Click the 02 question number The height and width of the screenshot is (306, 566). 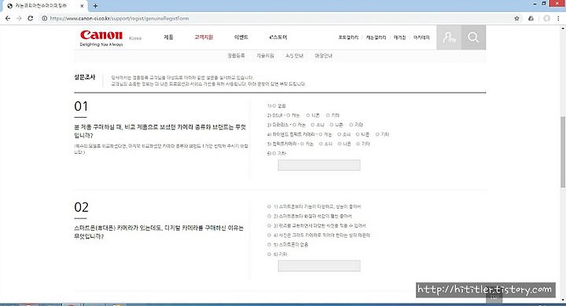pos(81,207)
